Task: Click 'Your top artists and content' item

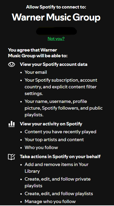Action: 54,139
